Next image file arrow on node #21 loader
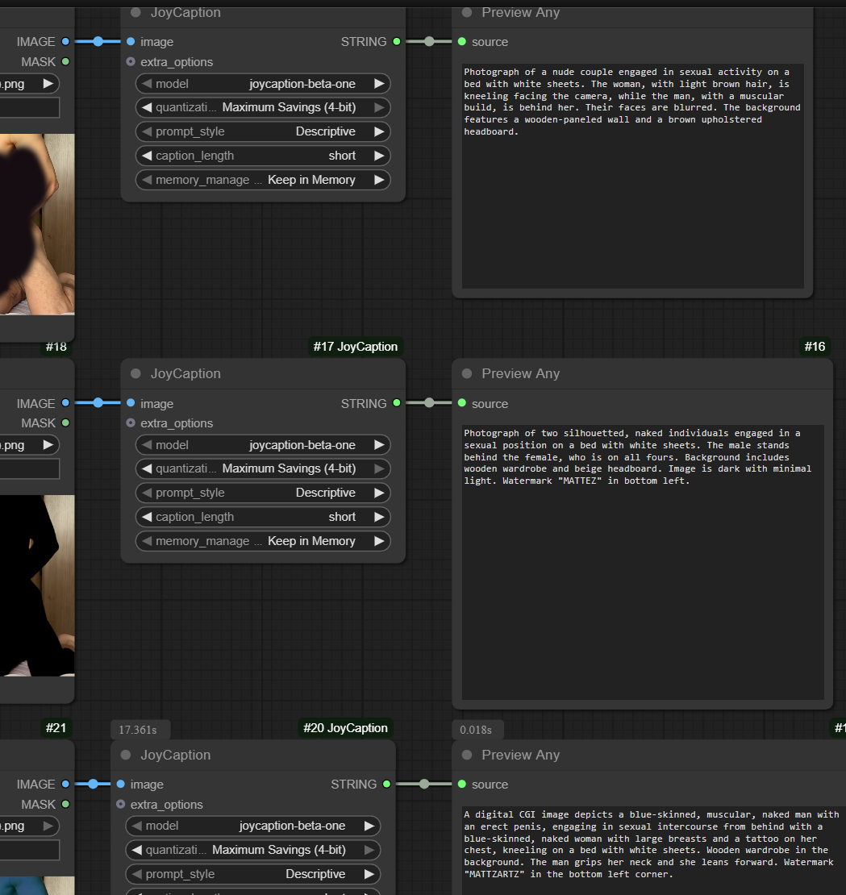846x895 pixels. 48,826
